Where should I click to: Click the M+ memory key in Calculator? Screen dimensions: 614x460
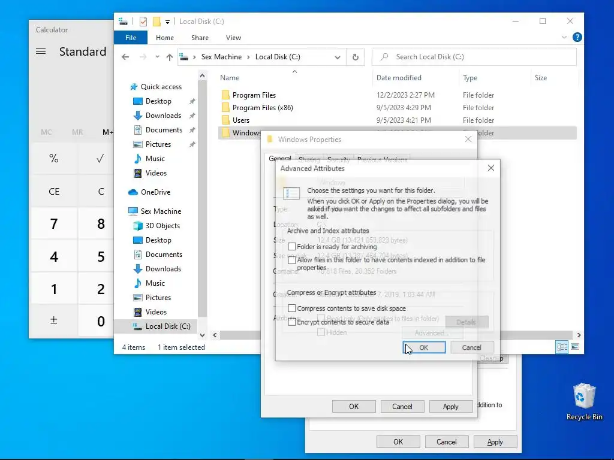pyautogui.click(x=107, y=132)
